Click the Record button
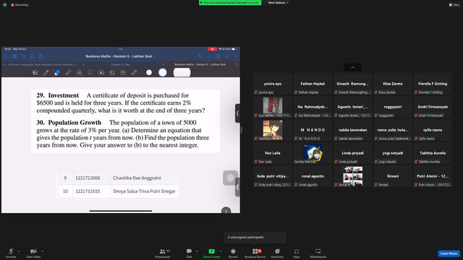 coord(233,253)
